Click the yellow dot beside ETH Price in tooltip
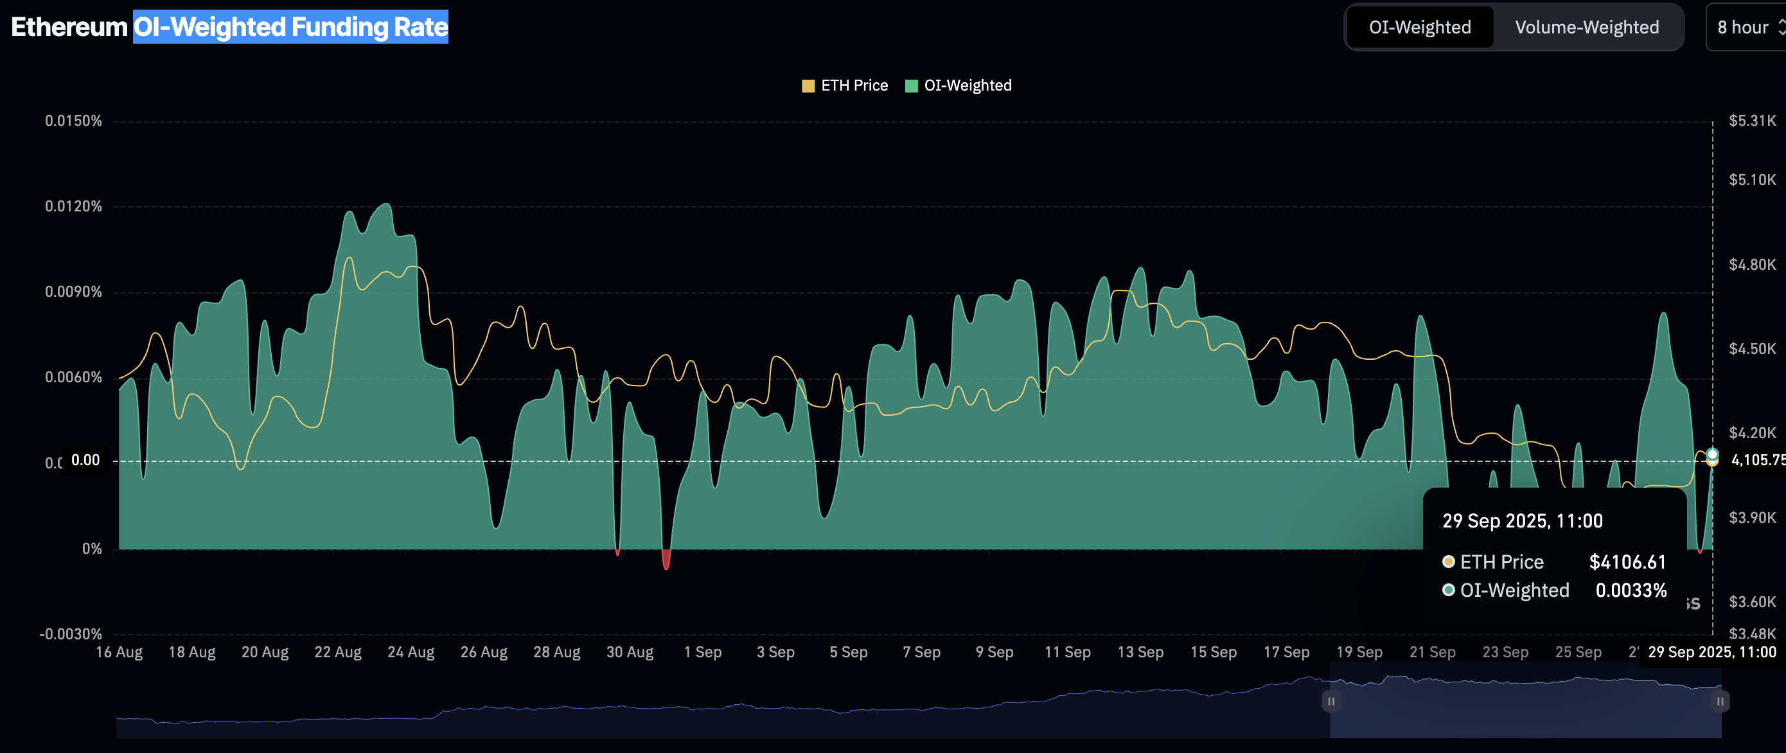 tap(1448, 561)
